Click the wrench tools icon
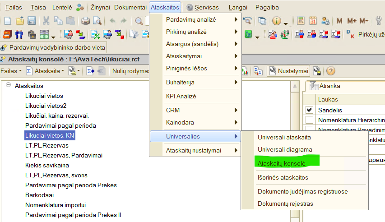 pos(379,21)
